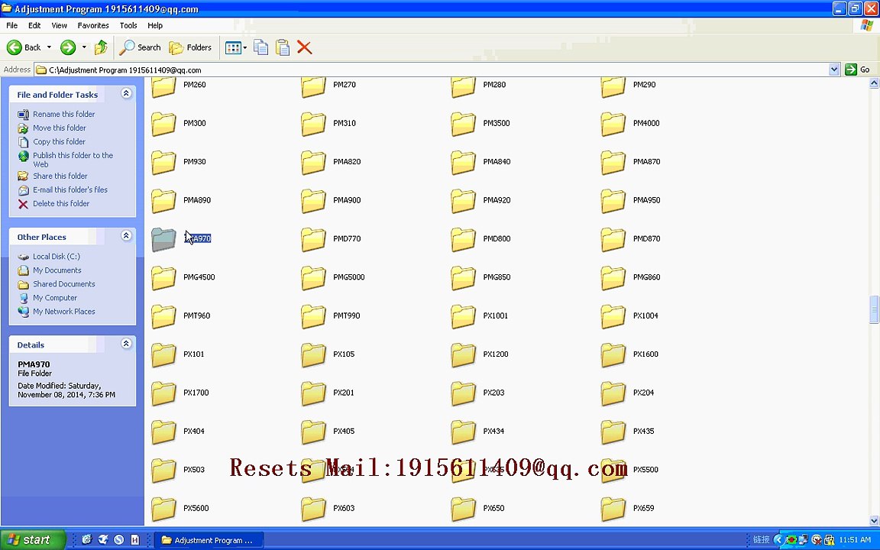Click the red Delete toolbar icon
This screenshot has width=880, height=550.
pos(305,47)
